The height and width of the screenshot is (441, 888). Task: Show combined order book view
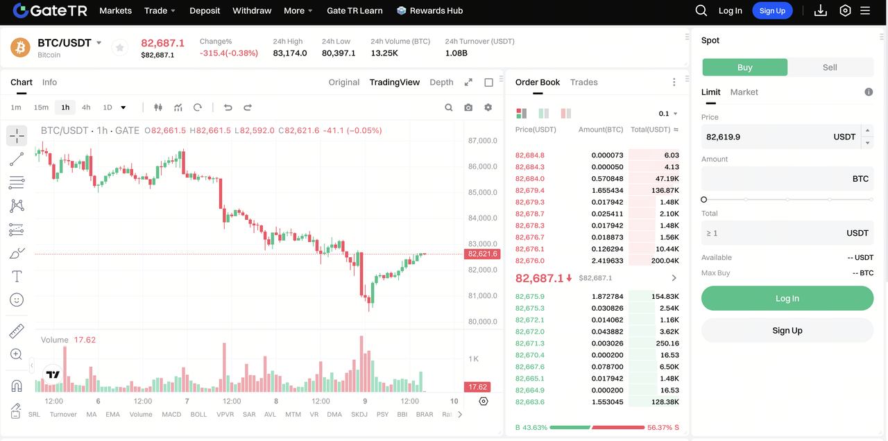point(522,113)
